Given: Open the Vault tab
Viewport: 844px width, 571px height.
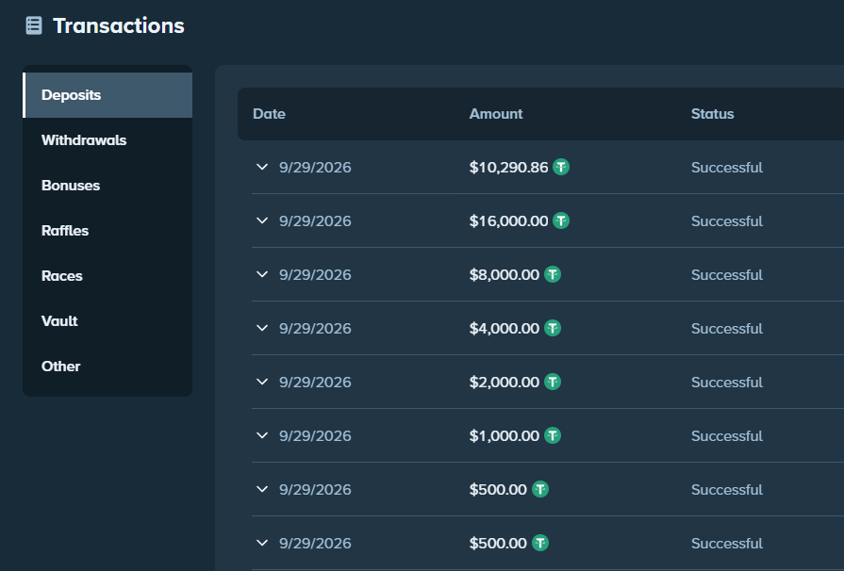Looking at the screenshot, I should [108, 321].
